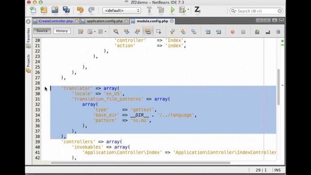This screenshot has height=175, width=311.
Task: Click Find Previous Occurrence icon
Action: (x=126, y=32)
